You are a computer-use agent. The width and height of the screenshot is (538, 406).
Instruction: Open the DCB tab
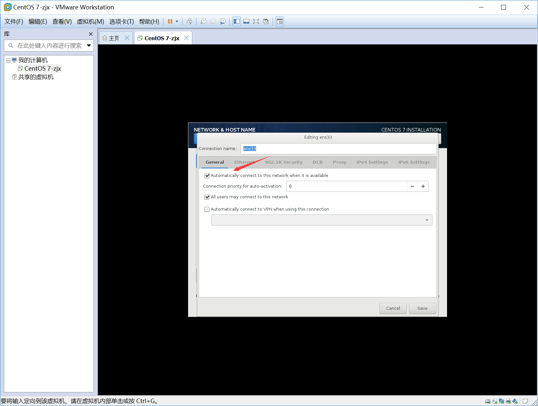coord(318,162)
